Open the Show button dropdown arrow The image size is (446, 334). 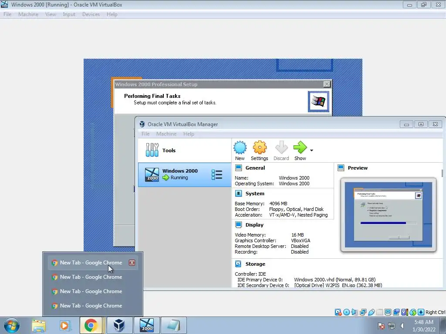click(x=311, y=150)
